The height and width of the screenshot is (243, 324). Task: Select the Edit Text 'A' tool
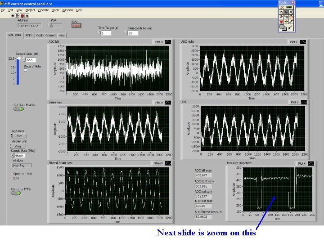tap(291, 12)
